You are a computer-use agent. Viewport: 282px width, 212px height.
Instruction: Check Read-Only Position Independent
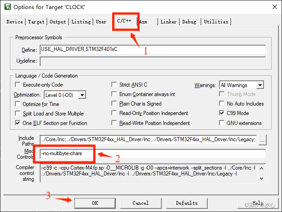tap(114, 113)
